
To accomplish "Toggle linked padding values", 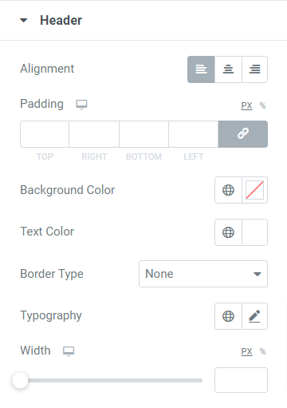I will pyautogui.click(x=243, y=134).
